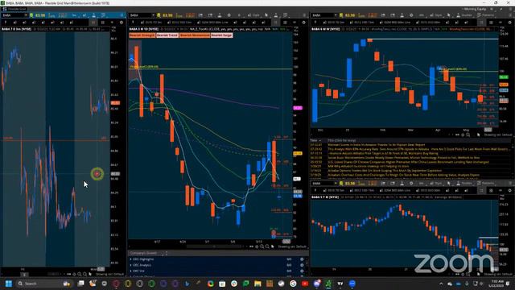Open settings gear on middle chart timeframe row

[x=304, y=23]
